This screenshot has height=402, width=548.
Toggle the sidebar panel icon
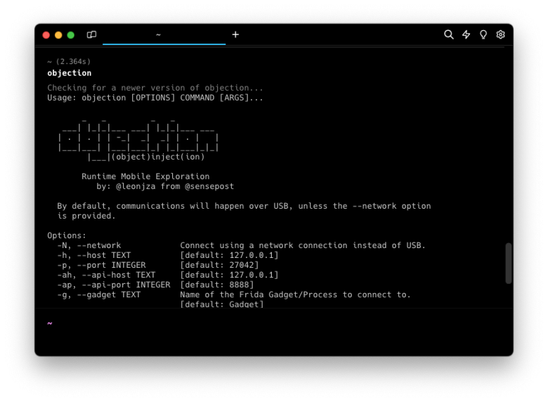point(91,34)
